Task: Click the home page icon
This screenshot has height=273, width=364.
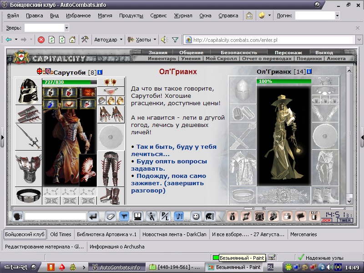Action: click(x=72, y=40)
